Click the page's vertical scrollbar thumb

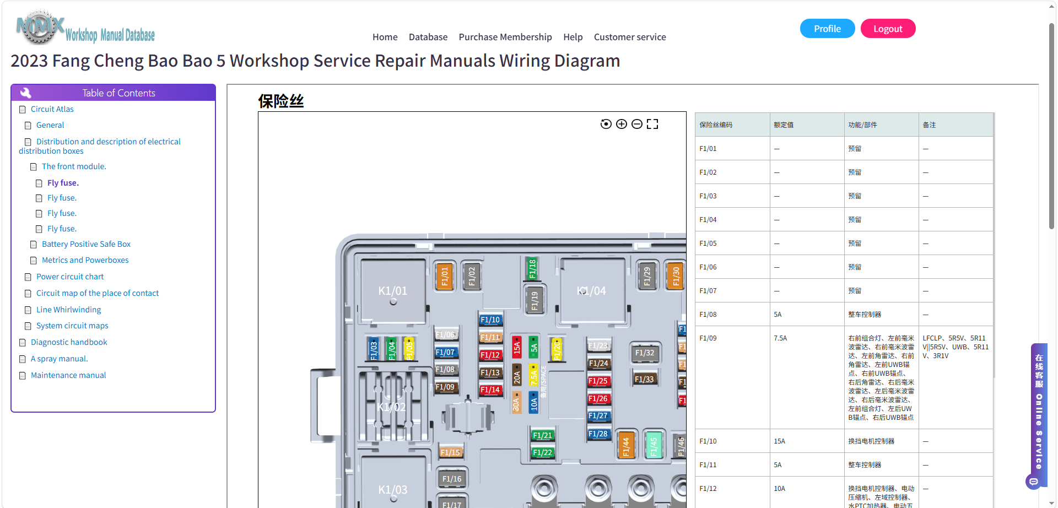click(1051, 126)
